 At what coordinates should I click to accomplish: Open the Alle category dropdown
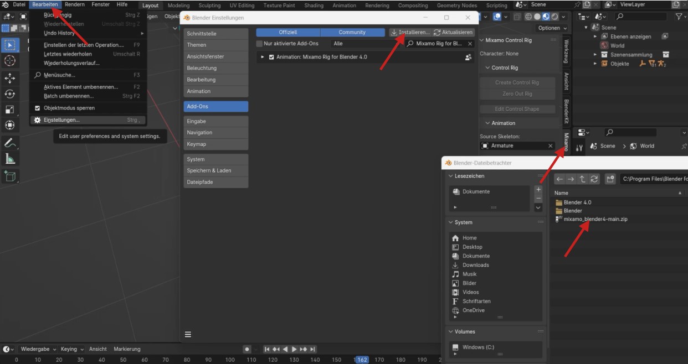tap(366, 44)
